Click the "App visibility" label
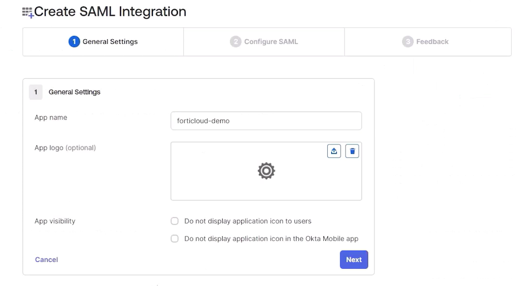The width and height of the screenshot is (516, 286). click(x=55, y=221)
